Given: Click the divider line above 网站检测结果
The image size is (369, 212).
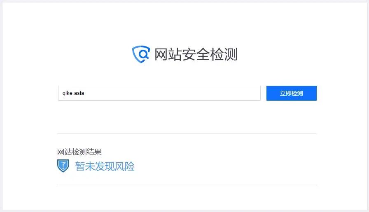Looking at the screenshot, I should pyautogui.click(x=187, y=134).
